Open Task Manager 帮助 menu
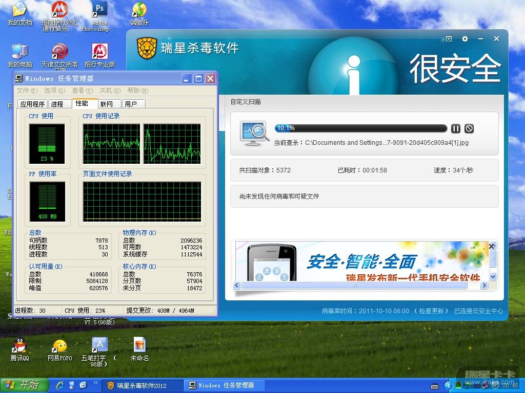This screenshot has height=393, width=525. click(137, 91)
